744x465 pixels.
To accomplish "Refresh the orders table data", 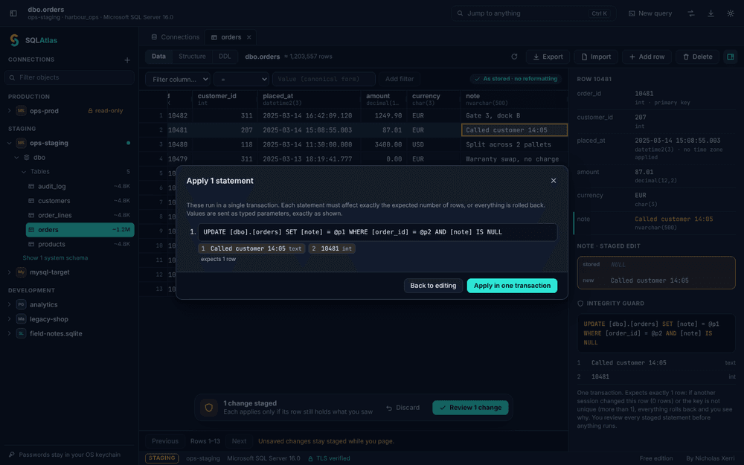I will click(514, 57).
